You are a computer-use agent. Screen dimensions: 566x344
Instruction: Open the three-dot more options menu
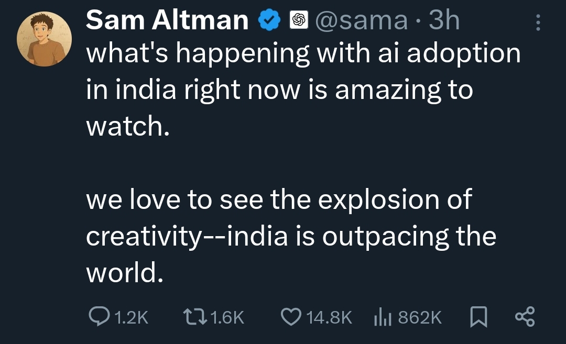(x=538, y=22)
